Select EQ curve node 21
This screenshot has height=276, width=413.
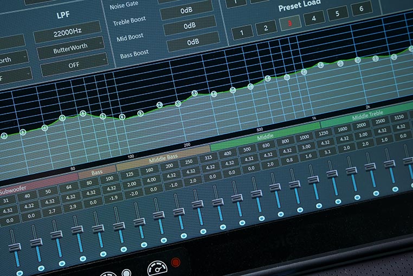357,60
